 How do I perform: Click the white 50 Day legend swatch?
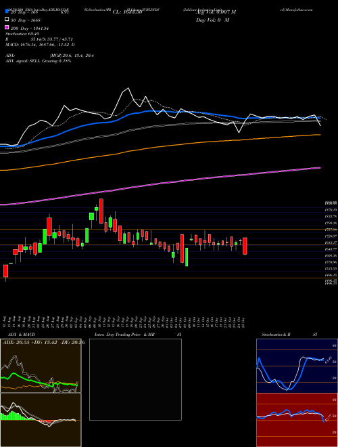[7, 20]
